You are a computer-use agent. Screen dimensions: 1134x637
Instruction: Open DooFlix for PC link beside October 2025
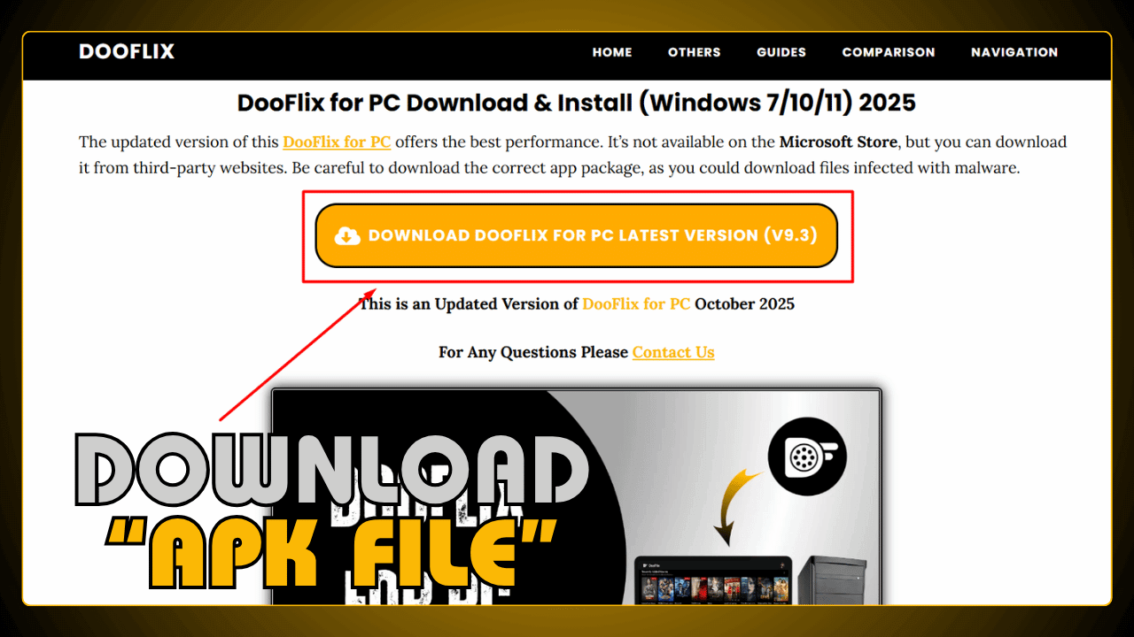coord(636,303)
